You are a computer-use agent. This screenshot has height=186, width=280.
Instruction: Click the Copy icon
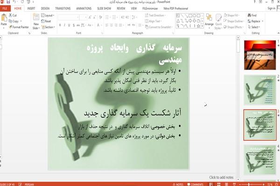point(10,21)
